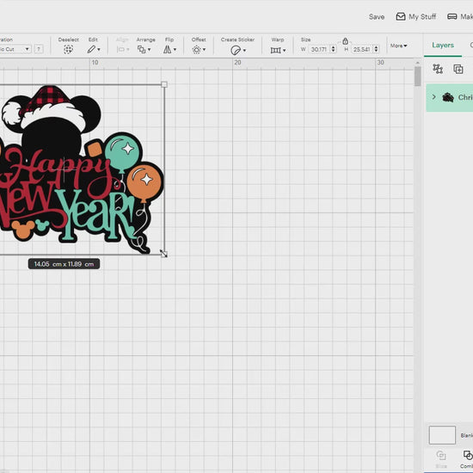The height and width of the screenshot is (473, 473).
Task: Click the Save button
Action: click(377, 17)
